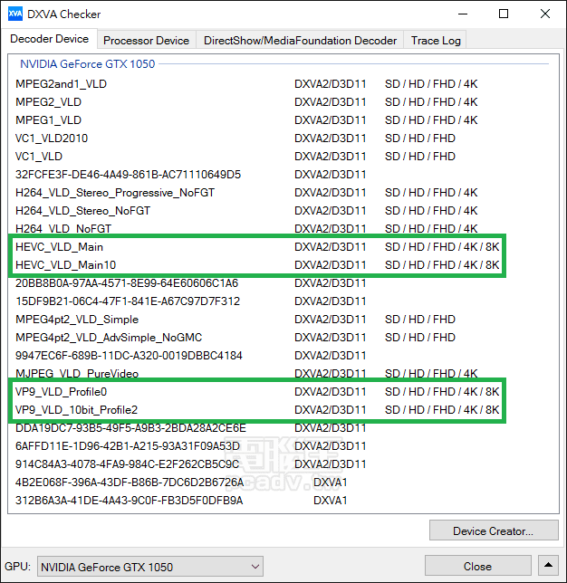Select the 20BB8B0A-97AA-4571-8E99-64E60606C1A6 row
567x583 pixels.
(283, 283)
